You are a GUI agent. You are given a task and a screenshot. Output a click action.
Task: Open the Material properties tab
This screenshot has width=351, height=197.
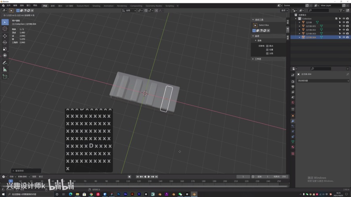coord(293,147)
